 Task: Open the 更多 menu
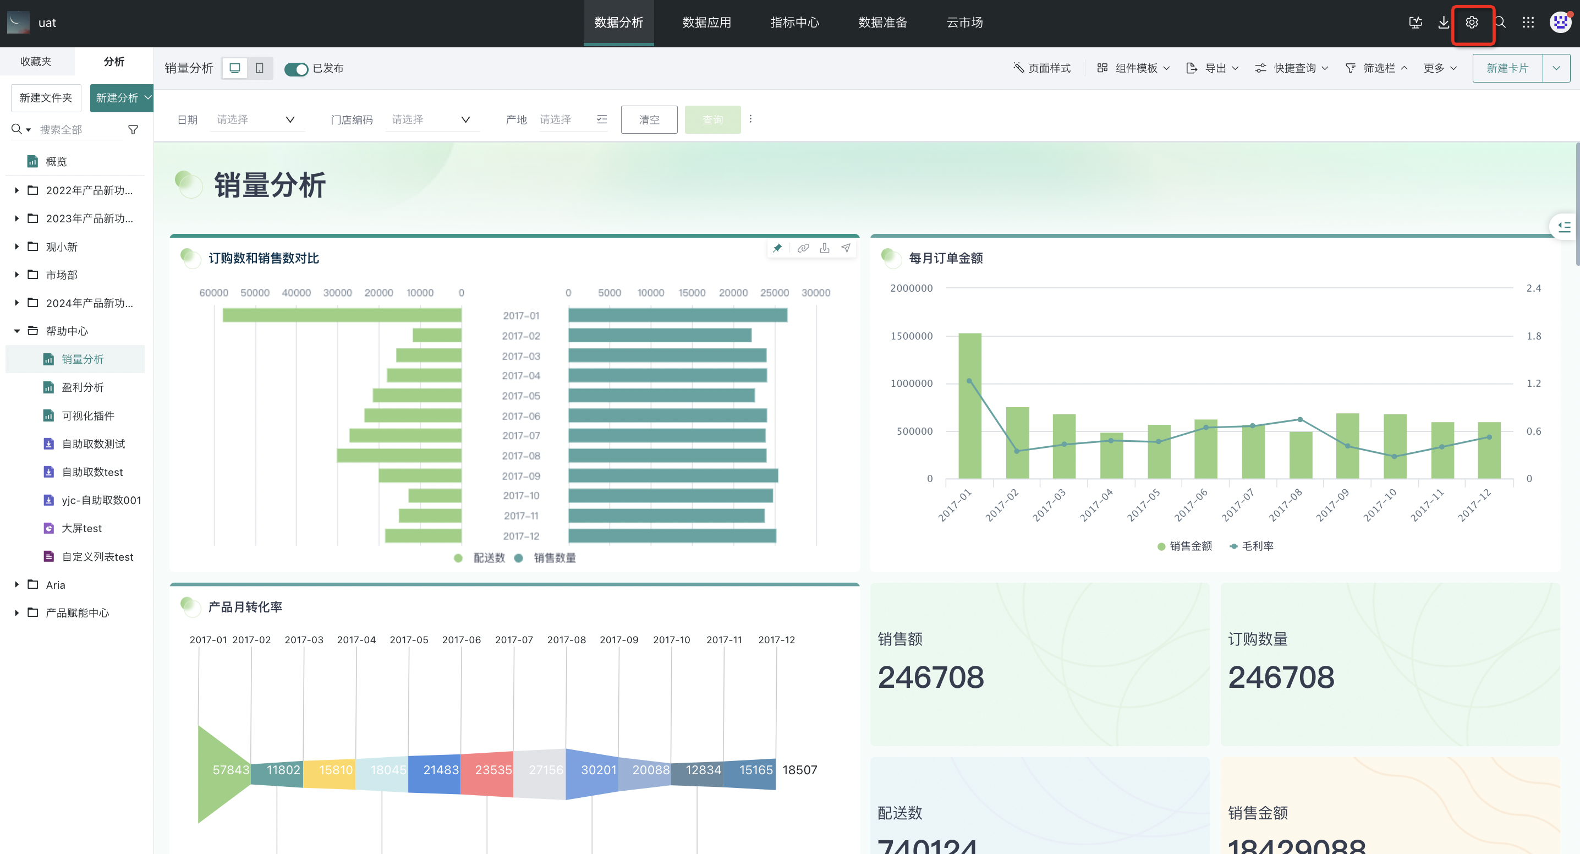coord(1440,68)
